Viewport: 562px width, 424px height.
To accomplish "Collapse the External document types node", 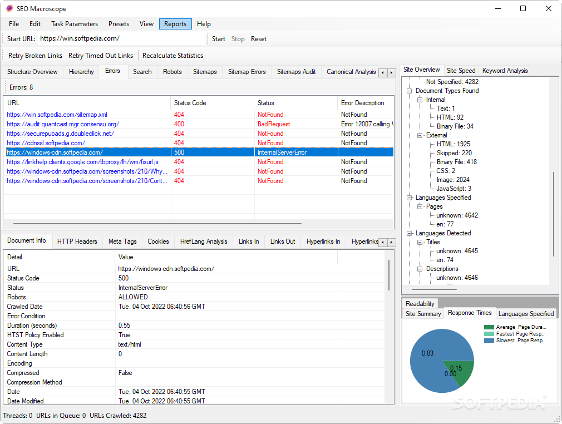I will [x=420, y=135].
